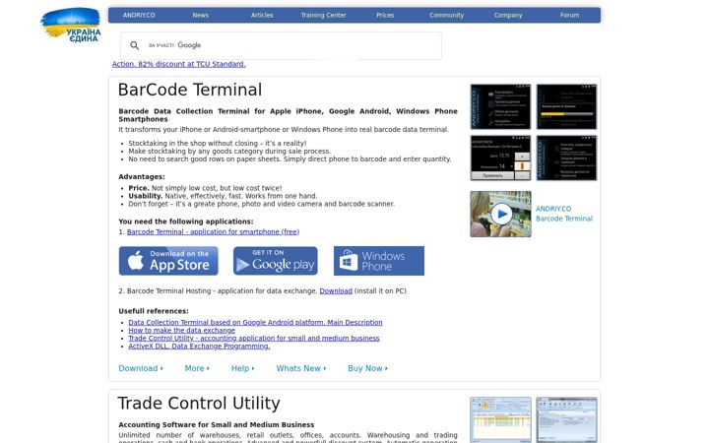Open ANDRIY.CO Barcode Terminal video title link
The image size is (709, 443).
click(564, 214)
